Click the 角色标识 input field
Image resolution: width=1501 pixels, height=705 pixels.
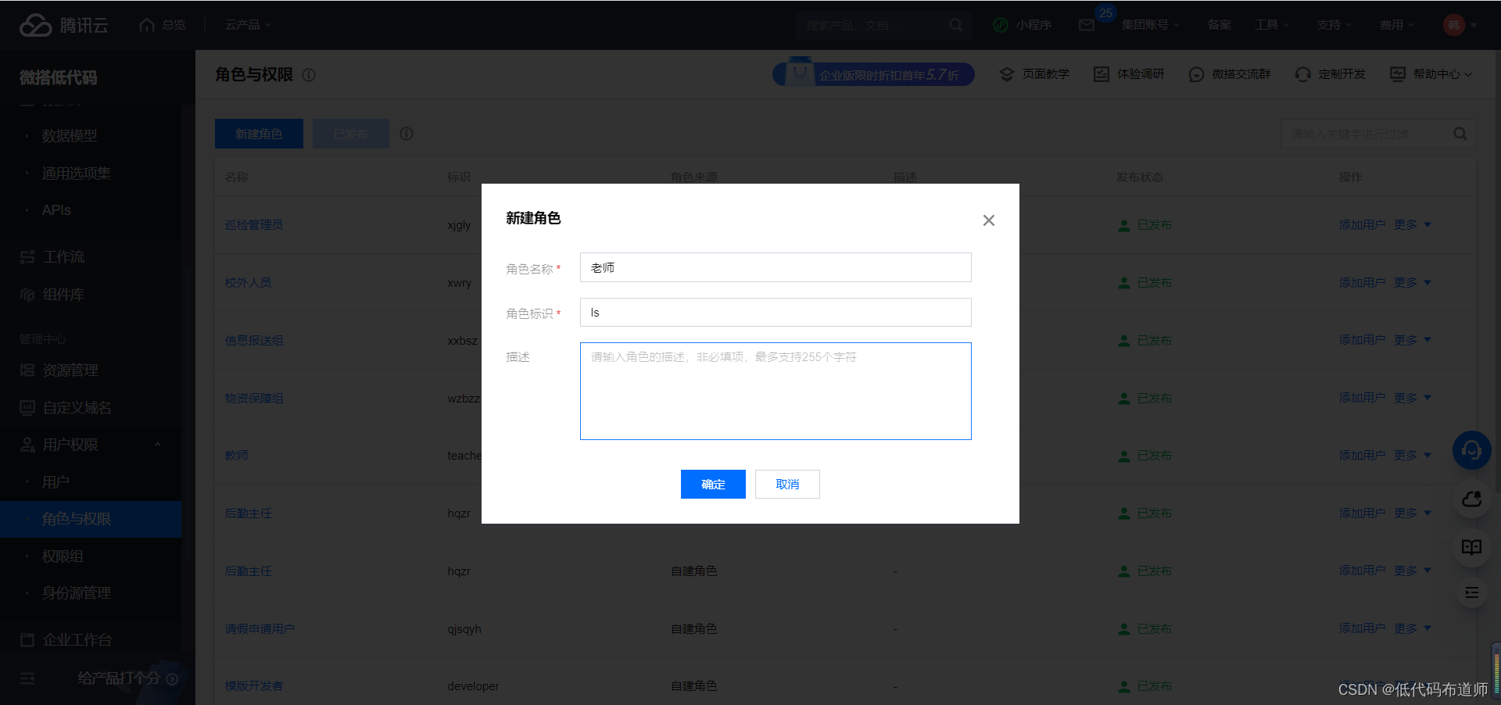click(x=776, y=313)
